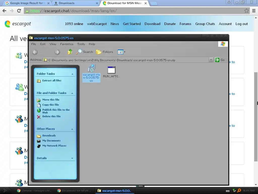Click Move this file
This screenshot has height=194, width=258.
51,100
